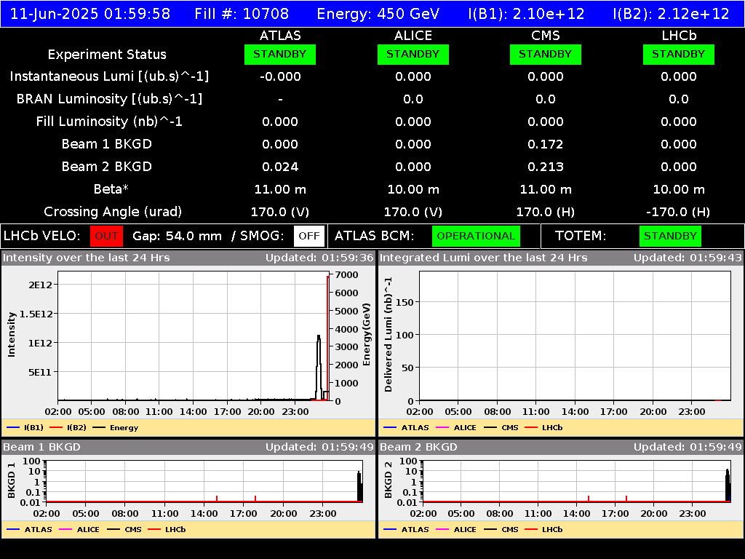The image size is (745, 559).
Task: Click the Instantaneous Lumi row label
Action: [x=109, y=76]
